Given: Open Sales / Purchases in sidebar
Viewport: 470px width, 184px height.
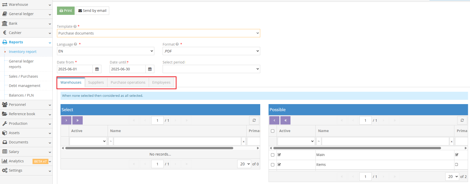Looking at the screenshot, I should coord(23,76).
